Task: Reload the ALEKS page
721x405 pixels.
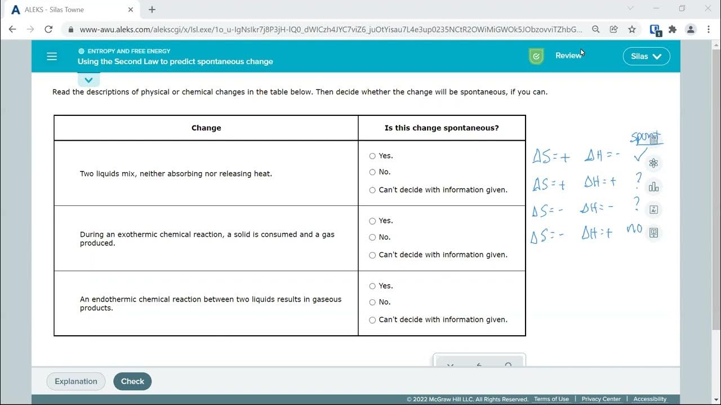Action: (48, 29)
